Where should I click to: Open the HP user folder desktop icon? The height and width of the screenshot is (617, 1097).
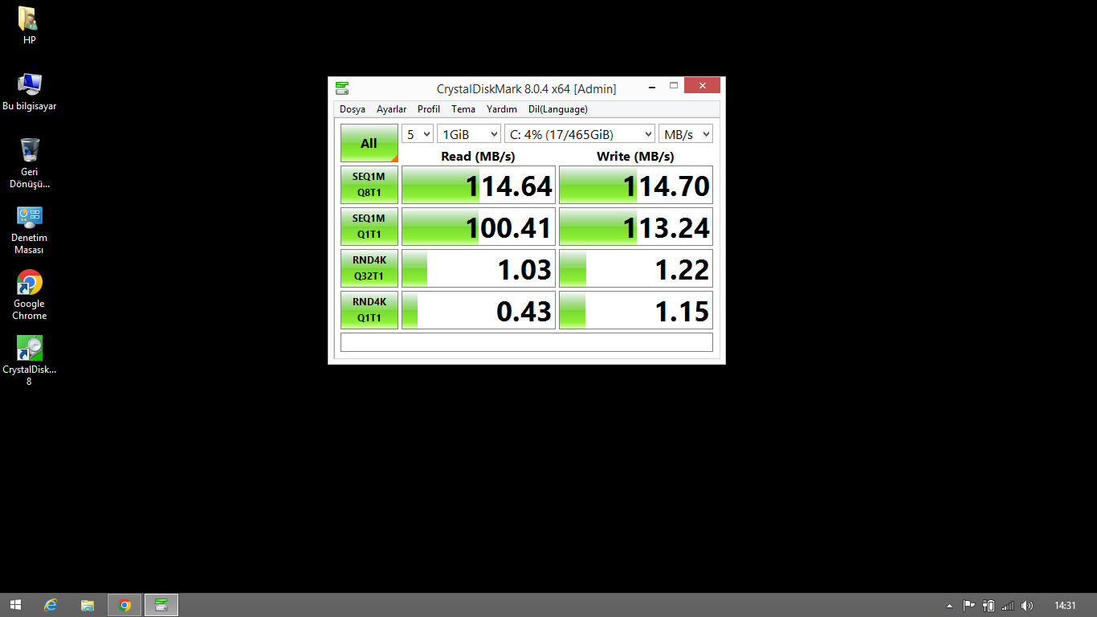[29, 25]
